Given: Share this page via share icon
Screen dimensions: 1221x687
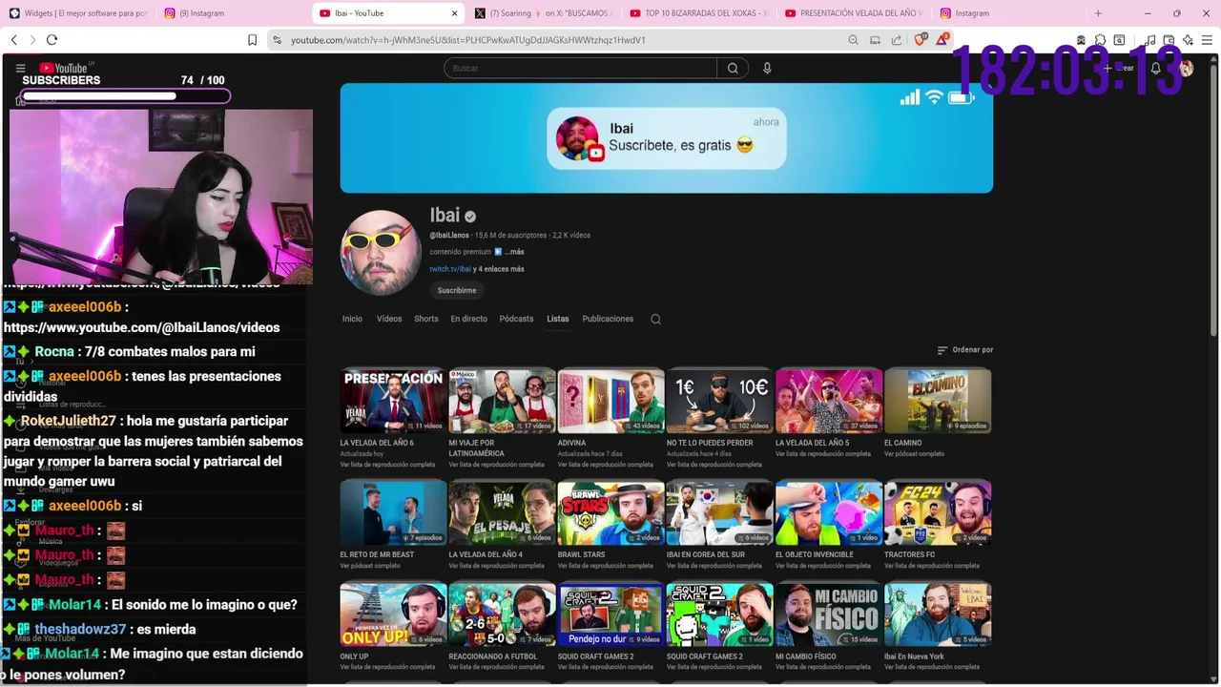Looking at the screenshot, I should click(x=897, y=40).
